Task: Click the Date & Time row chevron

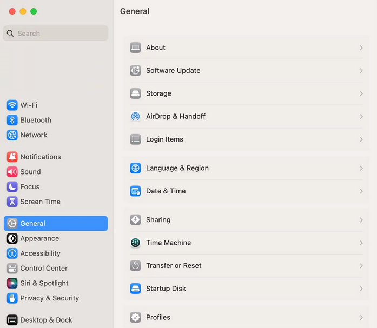Action: (x=361, y=191)
